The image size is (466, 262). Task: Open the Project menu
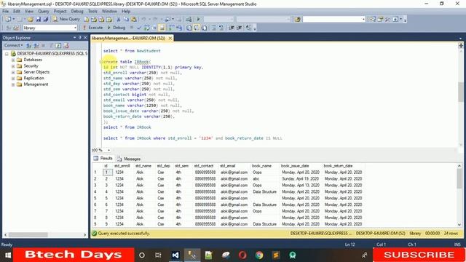tap(60, 12)
